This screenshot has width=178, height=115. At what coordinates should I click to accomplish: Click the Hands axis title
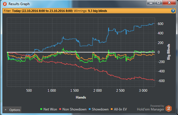coord(81,97)
